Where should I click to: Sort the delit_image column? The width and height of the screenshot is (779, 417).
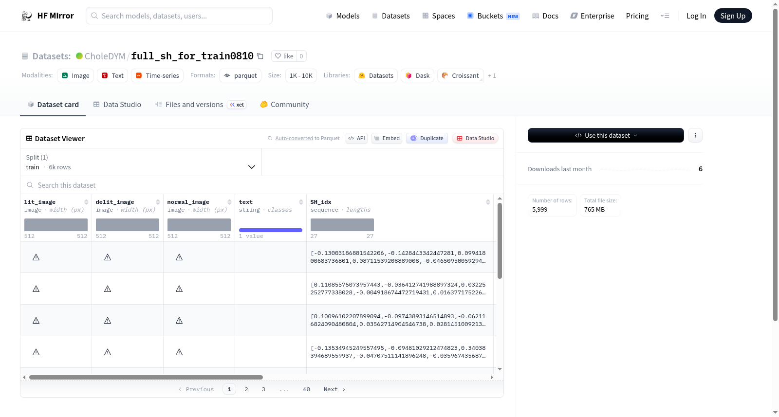[158, 202]
